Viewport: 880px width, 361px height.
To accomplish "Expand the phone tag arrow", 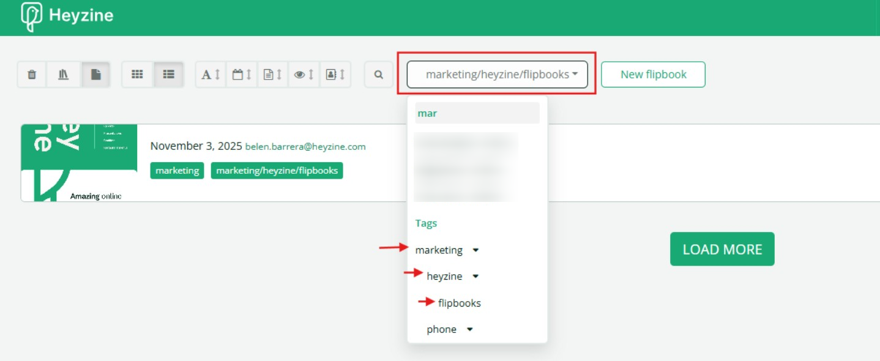I will [x=470, y=329].
